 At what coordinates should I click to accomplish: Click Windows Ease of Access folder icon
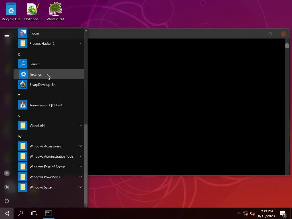click(23, 167)
